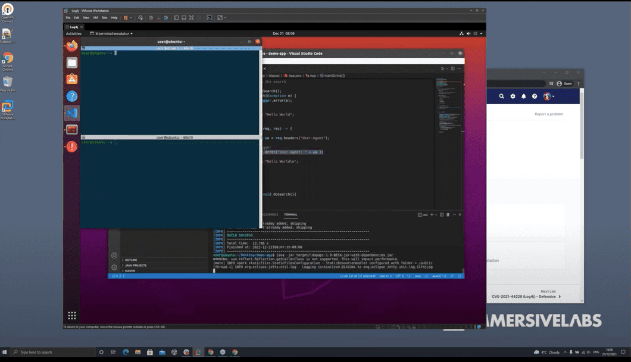
Task: Open the user avatar dropdown in browser
Action: [548, 96]
